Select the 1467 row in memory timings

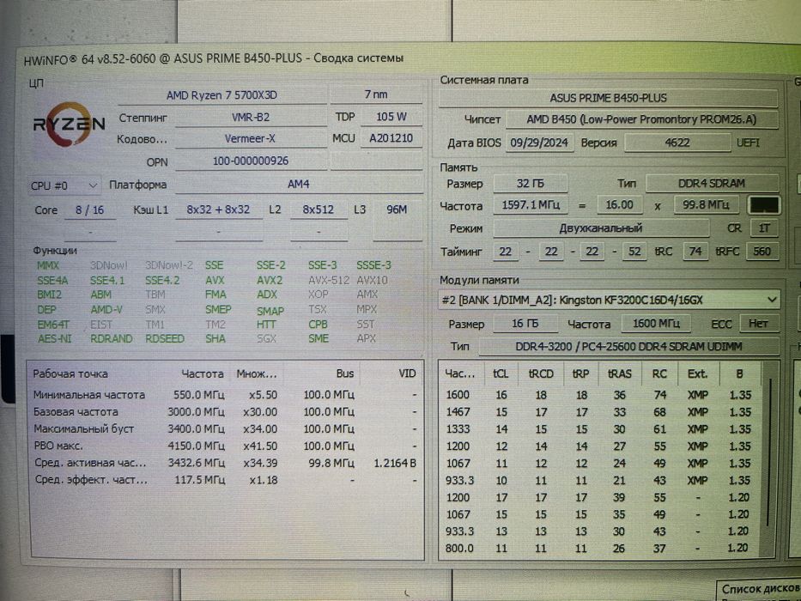(x=598, y=412)
